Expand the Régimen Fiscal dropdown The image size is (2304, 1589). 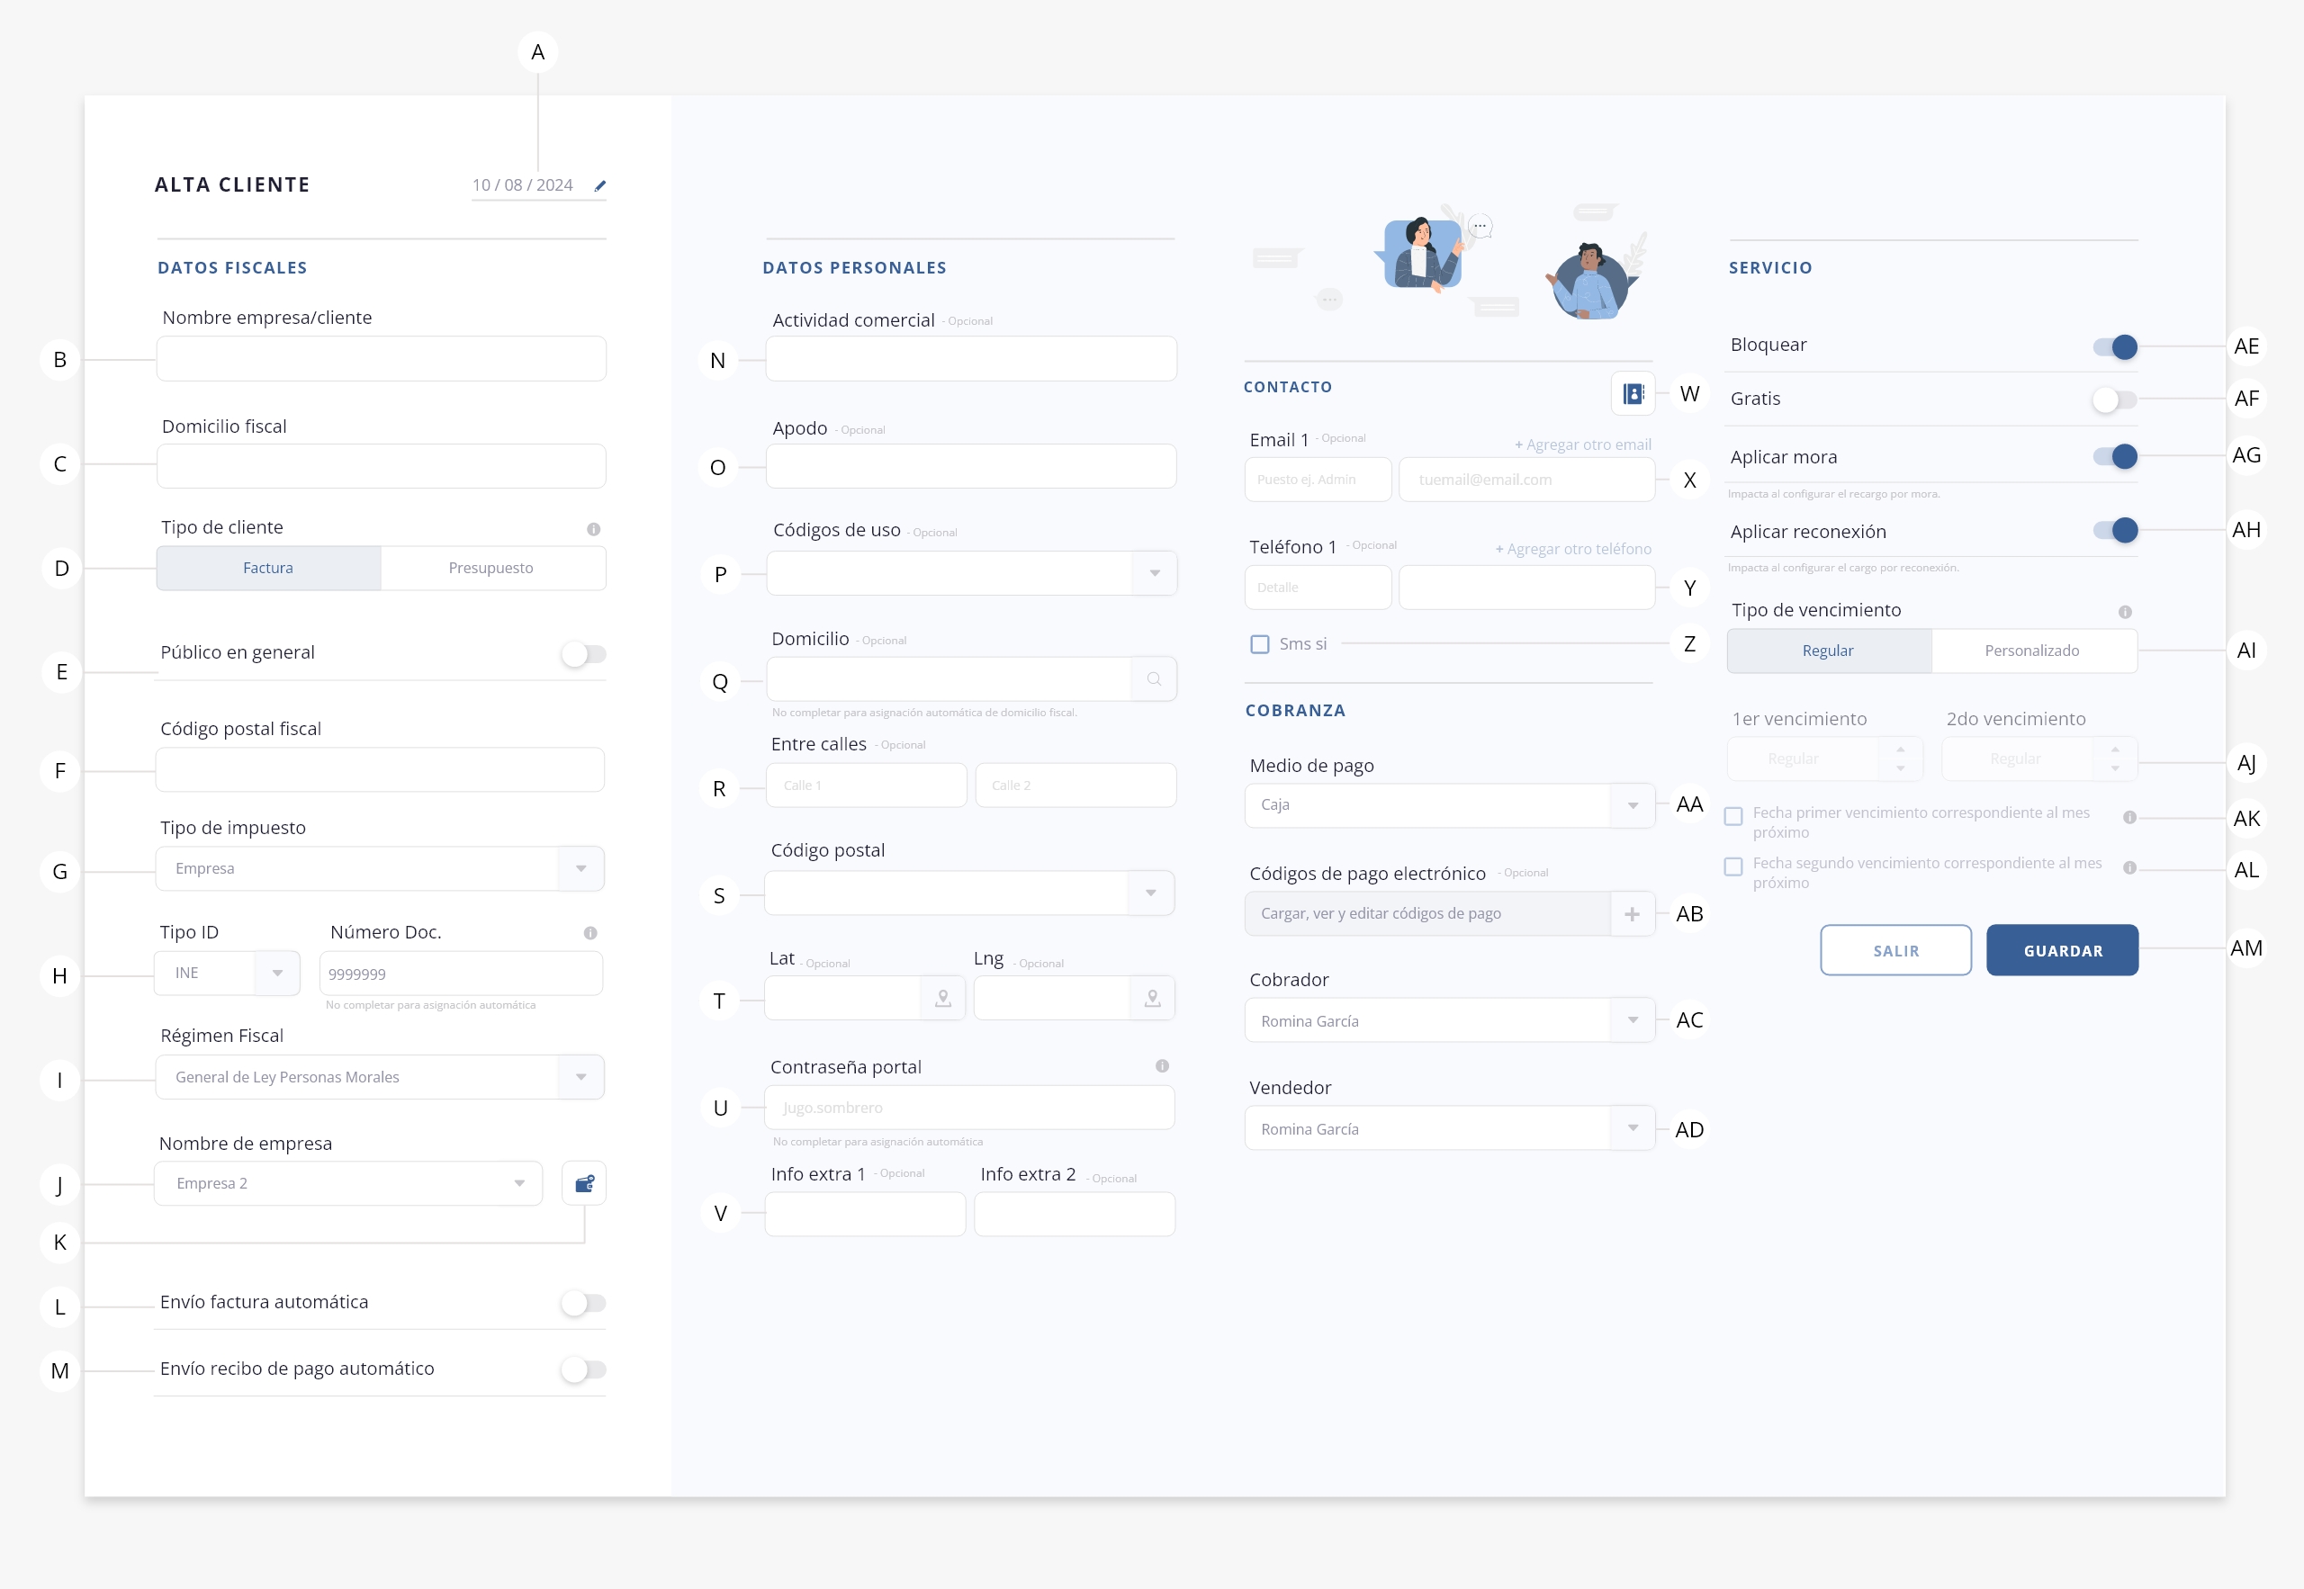click(x=580, y=1077)
